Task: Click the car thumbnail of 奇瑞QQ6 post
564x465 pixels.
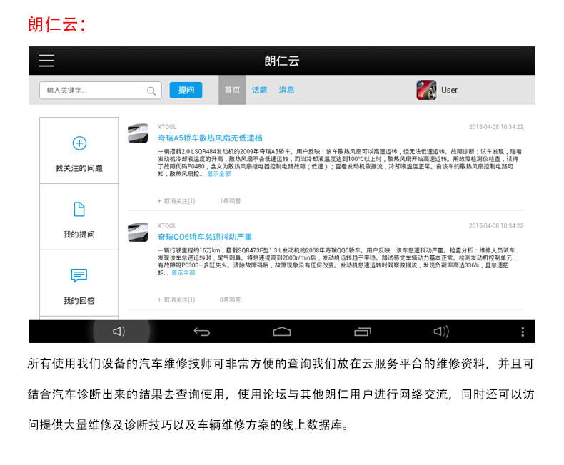Action: click(x=138, y=232)
